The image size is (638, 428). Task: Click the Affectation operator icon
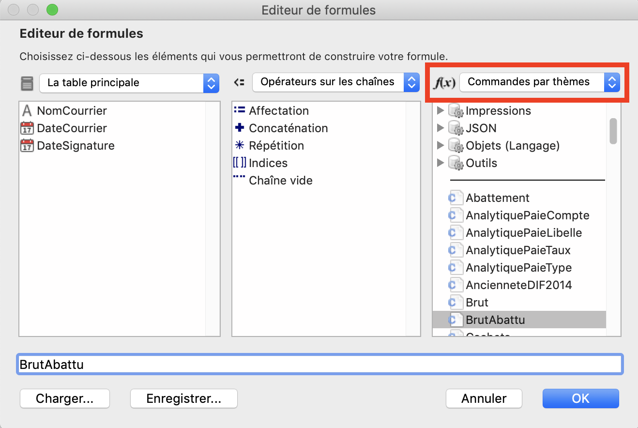point(239,110)
